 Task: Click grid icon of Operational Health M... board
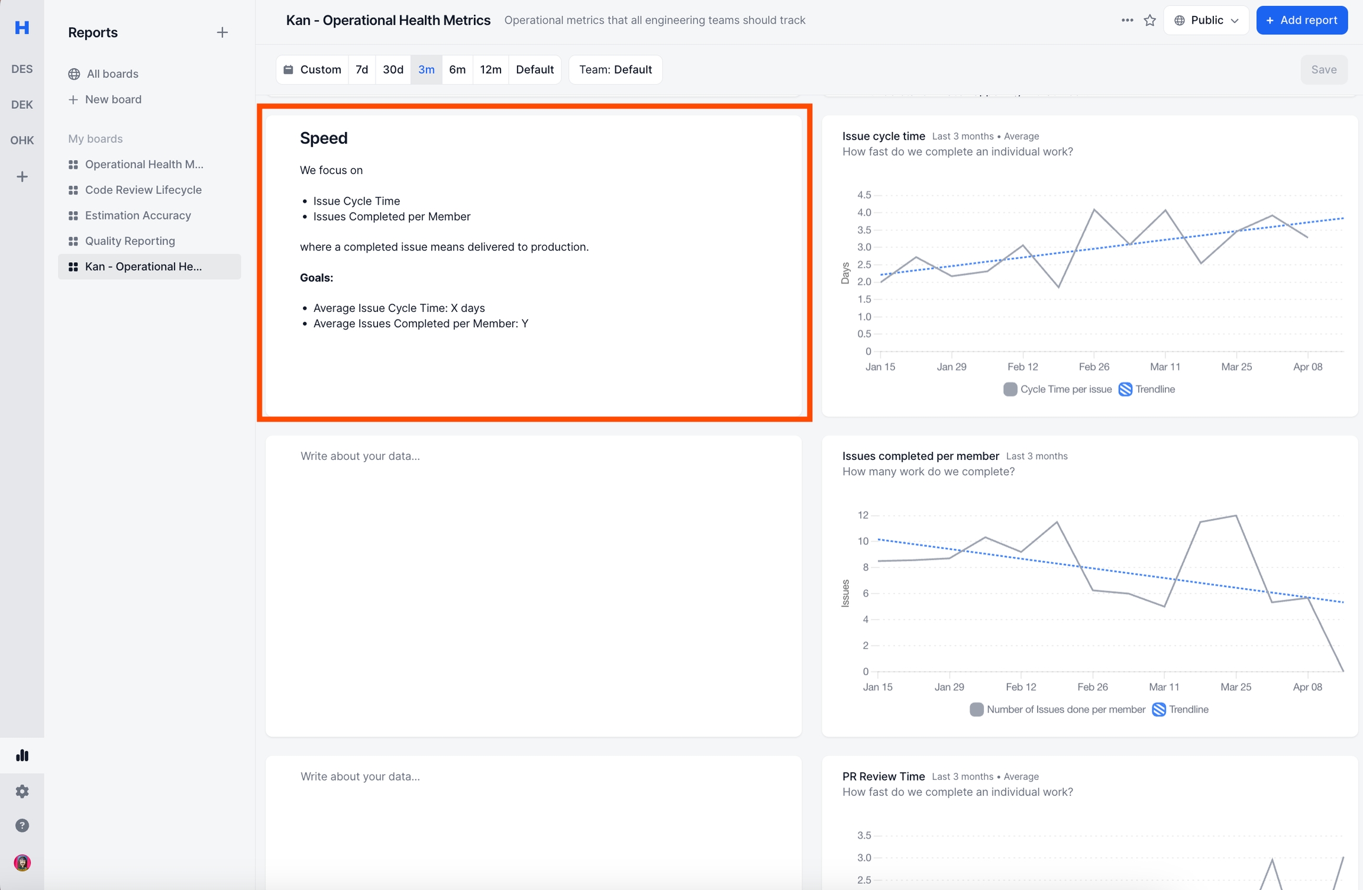tap(73, 165)
